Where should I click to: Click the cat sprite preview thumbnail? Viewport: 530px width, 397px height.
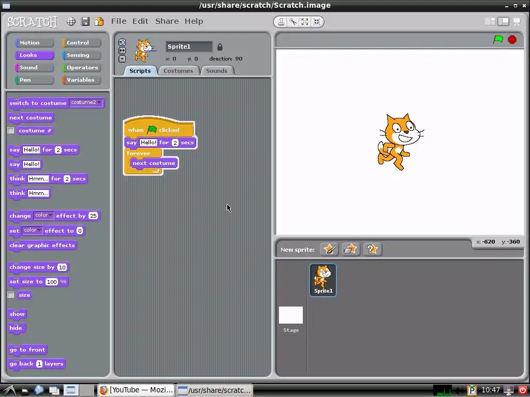click(x=145, y=51)
